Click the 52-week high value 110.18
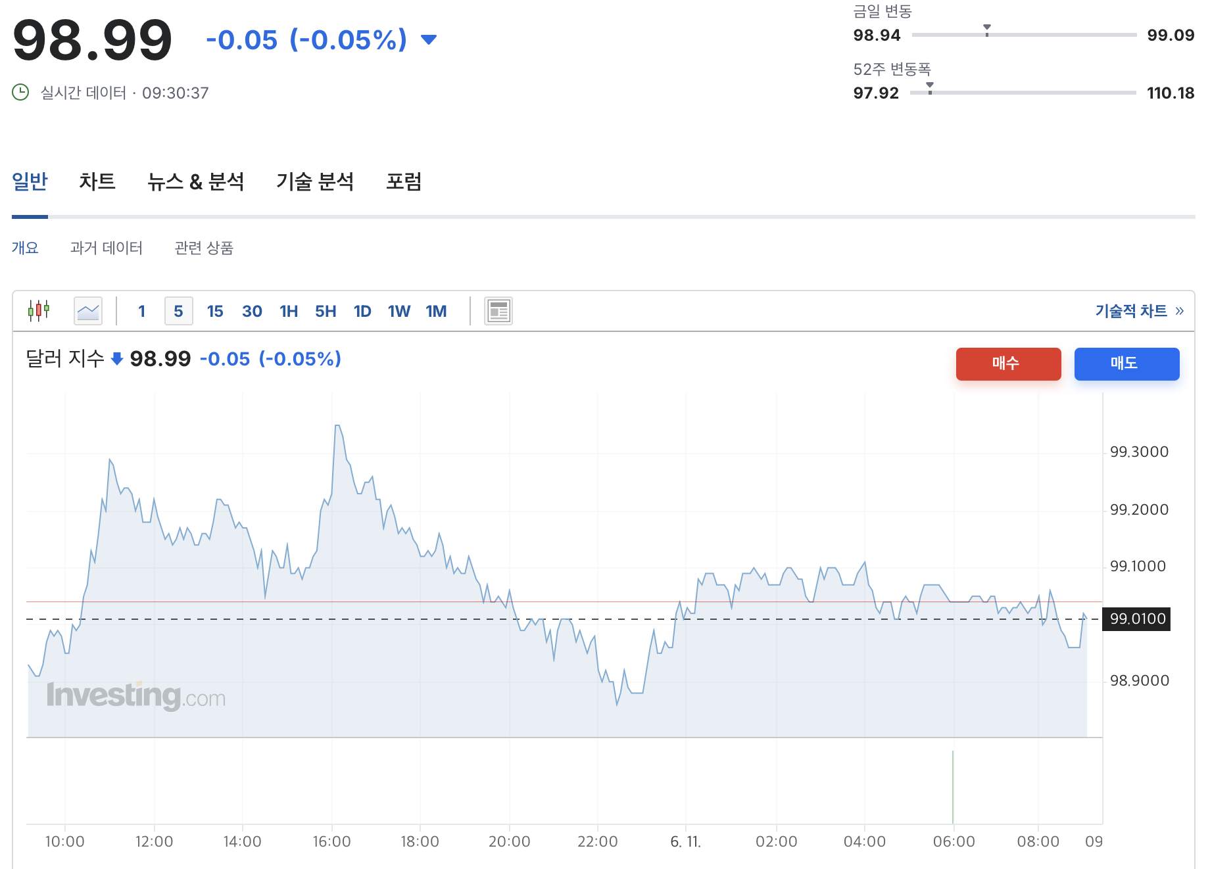 (x=1171, y=93)
